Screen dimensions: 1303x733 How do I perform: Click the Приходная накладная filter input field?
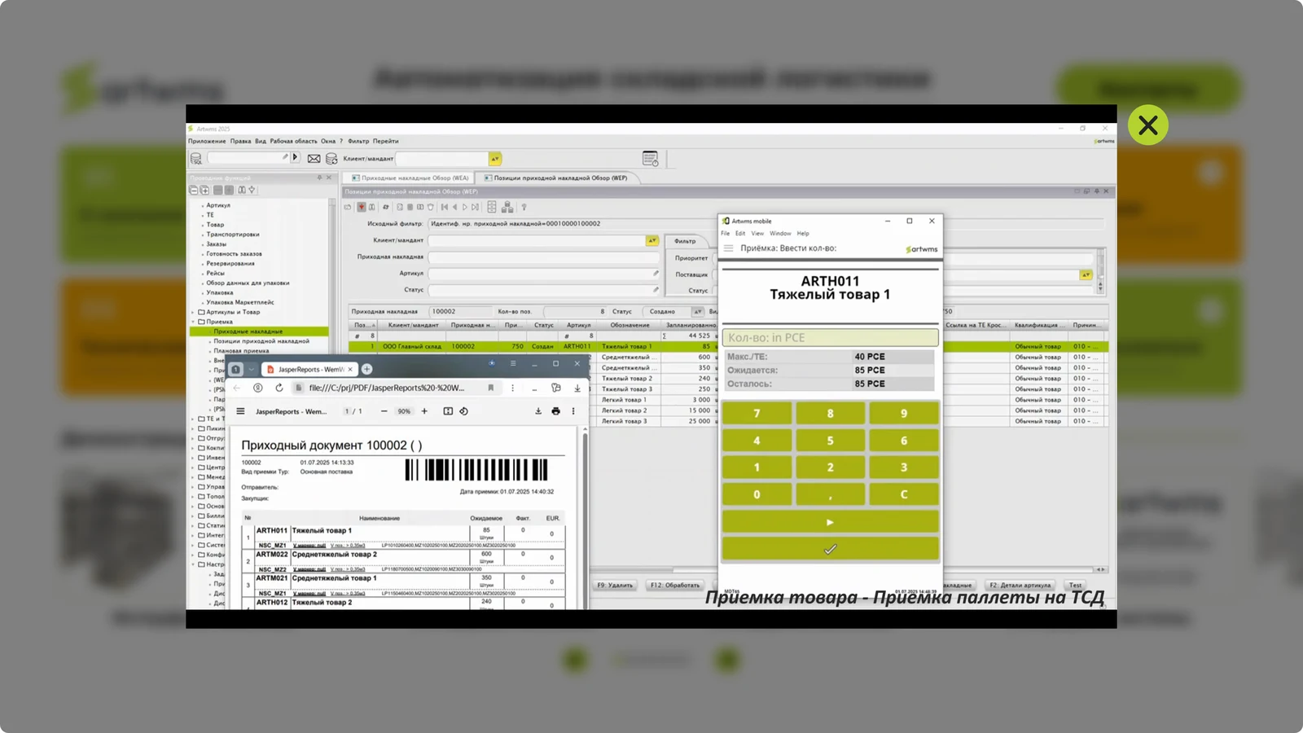(544, 257)
